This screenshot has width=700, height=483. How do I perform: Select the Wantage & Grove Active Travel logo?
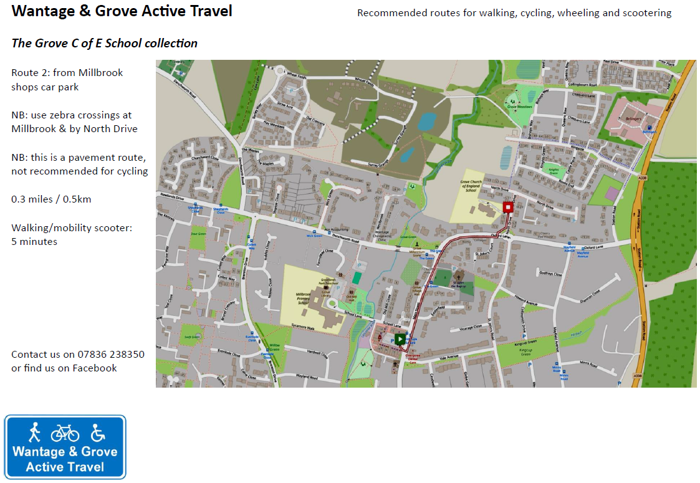click(65, 447)
